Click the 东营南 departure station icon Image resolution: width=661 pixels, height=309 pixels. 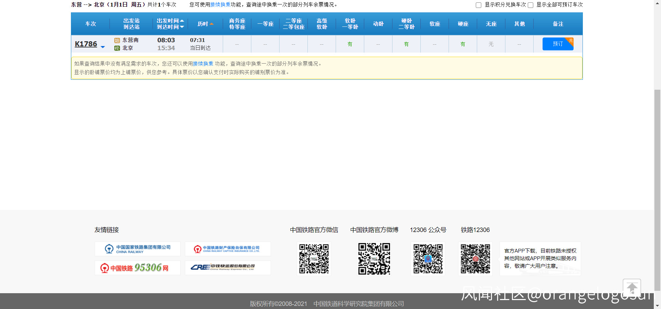coord(117,41)
